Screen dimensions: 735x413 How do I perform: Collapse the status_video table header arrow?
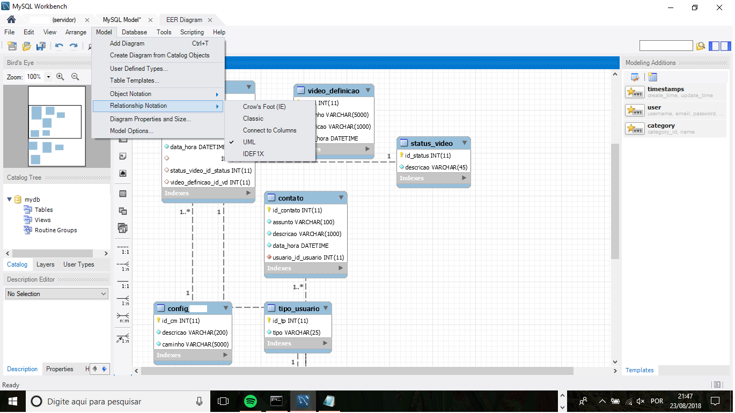[x=465, y=143]
